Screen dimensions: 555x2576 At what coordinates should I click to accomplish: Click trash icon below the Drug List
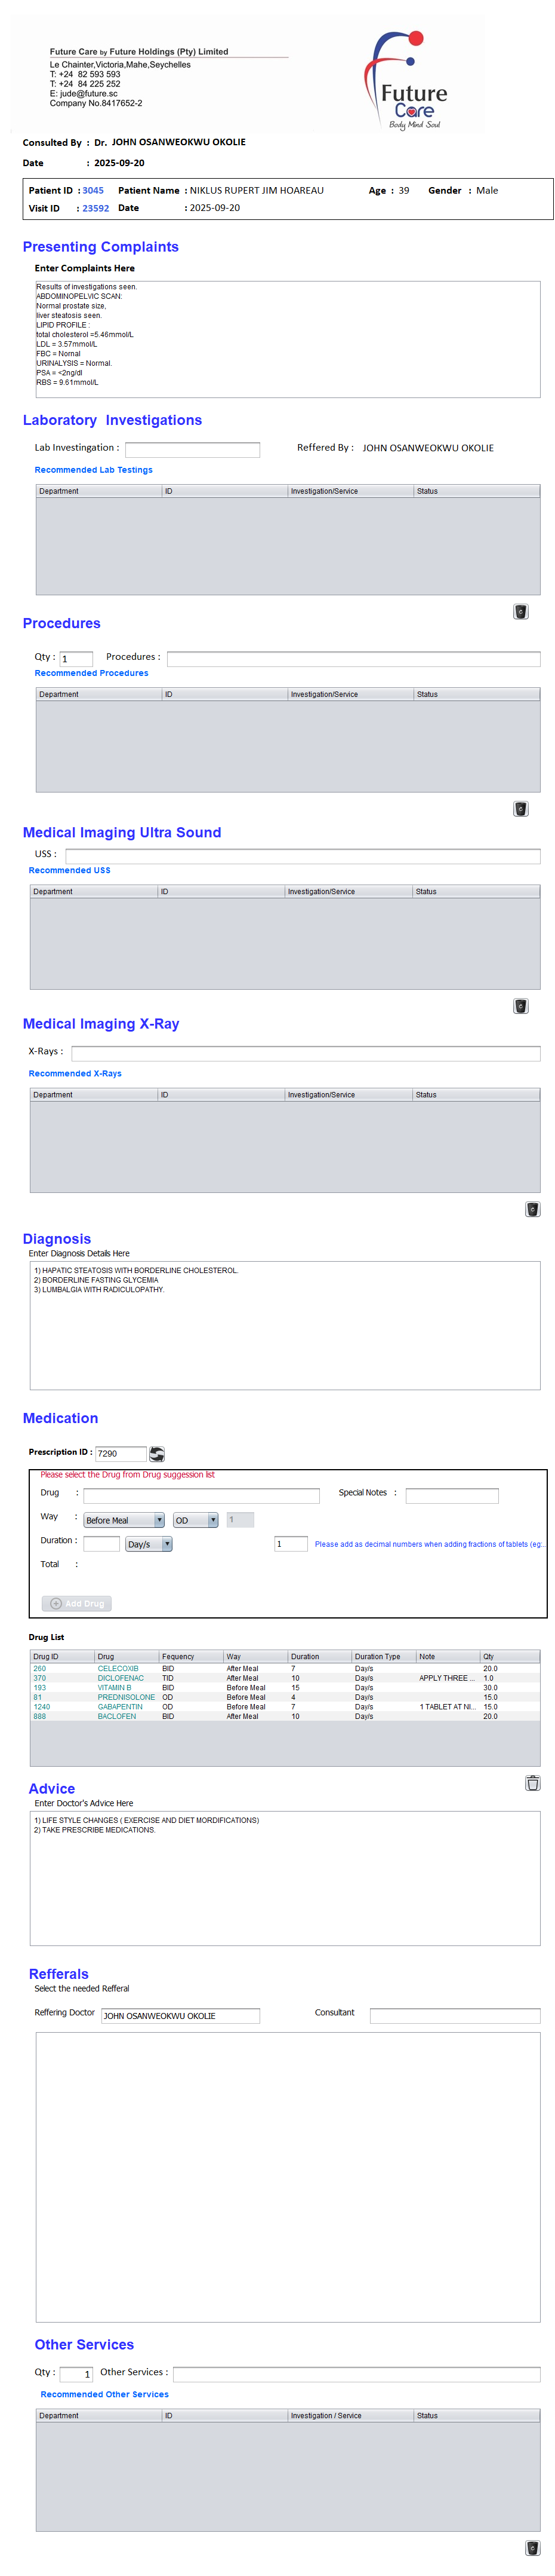(x=532, y=1782)
